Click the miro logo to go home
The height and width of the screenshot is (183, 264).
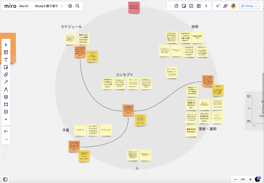(x=10, y=6)
